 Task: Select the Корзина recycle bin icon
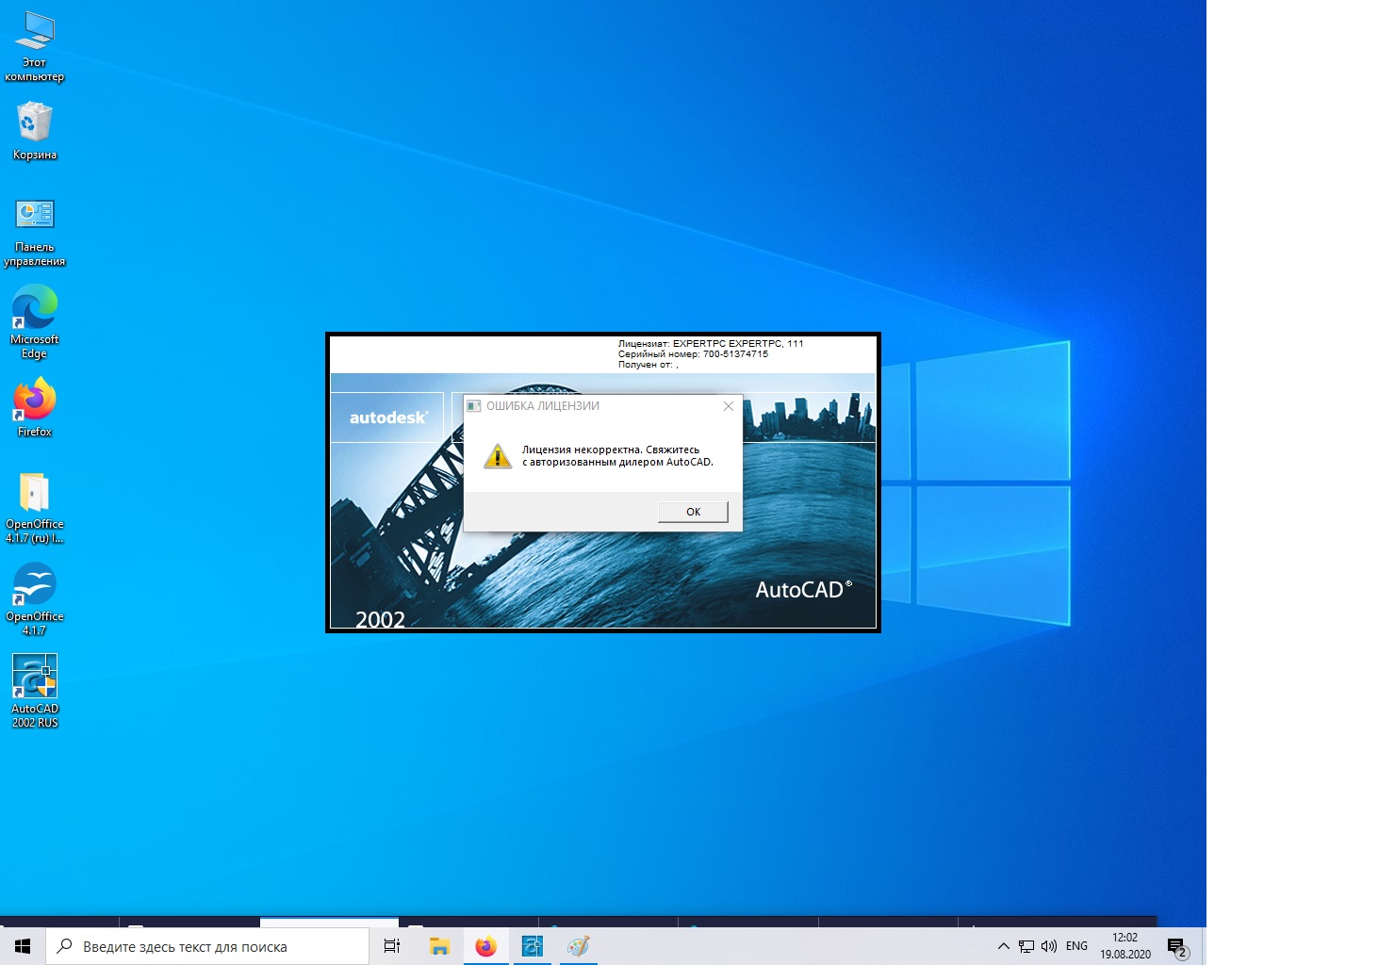coord(35,131)
